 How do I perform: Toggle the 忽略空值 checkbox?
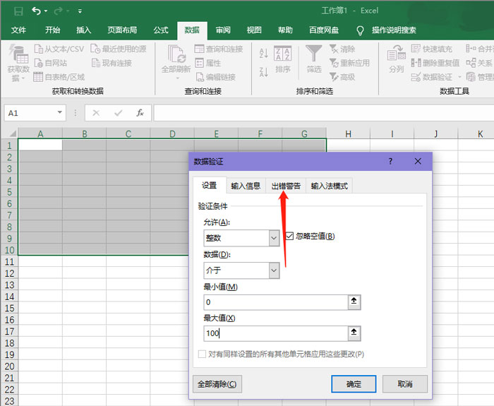(x=289, y=237)
